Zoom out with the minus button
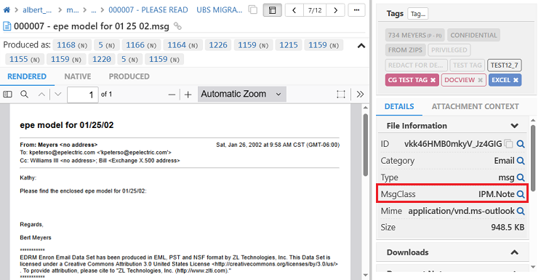Viewport: 541px width, 280px height. 172,95
